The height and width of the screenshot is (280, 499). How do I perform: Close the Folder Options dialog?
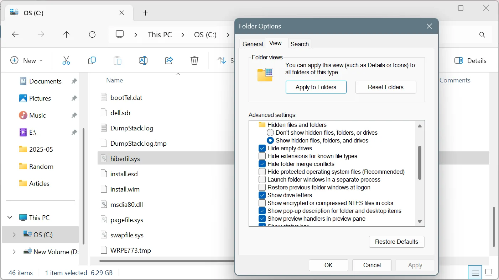tap(429, 26)
